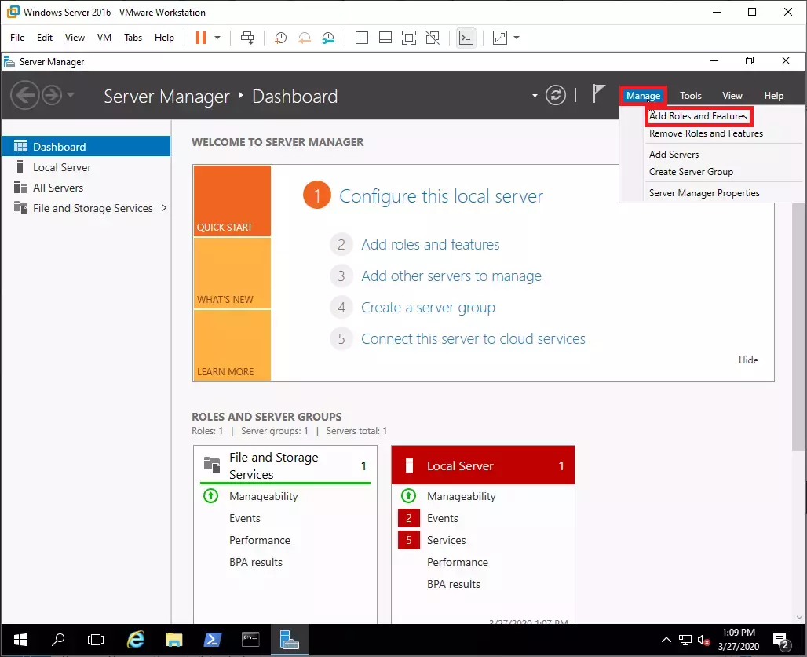Open the red Local Server tile header

pyautogui.click(x=483, y=465)
